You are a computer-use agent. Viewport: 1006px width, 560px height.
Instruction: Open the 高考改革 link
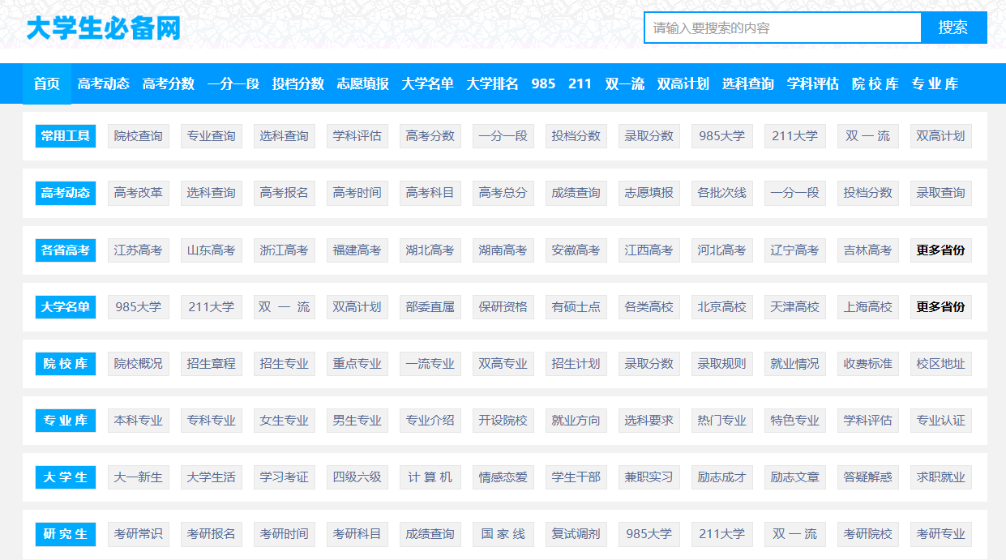(x=139, y=193)
